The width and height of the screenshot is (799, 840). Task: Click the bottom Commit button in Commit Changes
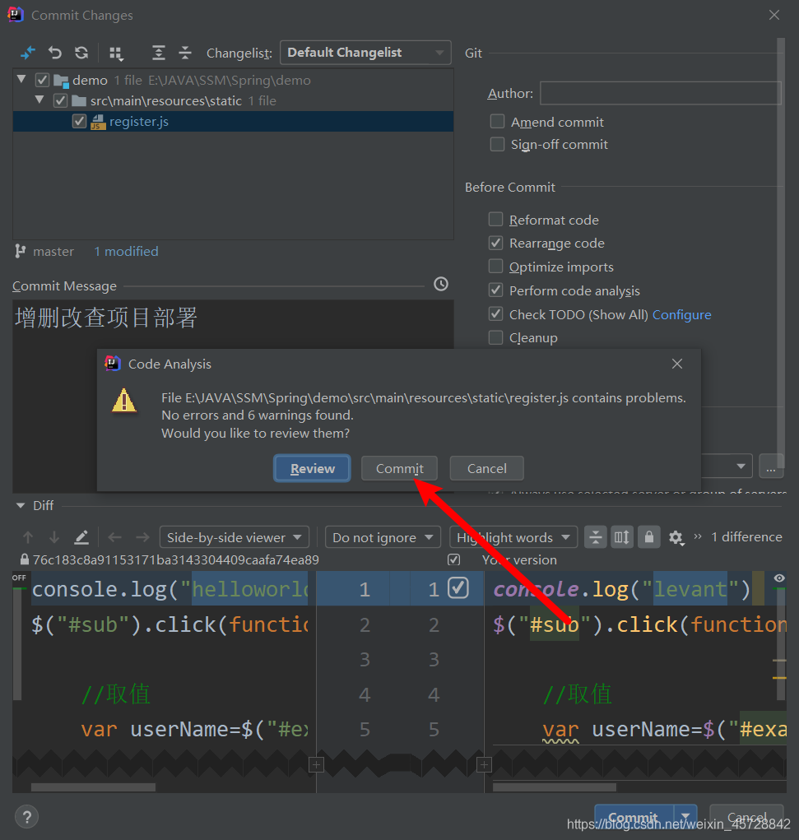634,817
